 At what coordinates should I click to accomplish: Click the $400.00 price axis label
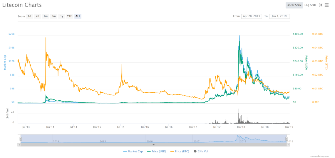(298, 34)
